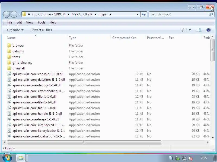
Task: Click Extract all files
Action: pos(42,30)
